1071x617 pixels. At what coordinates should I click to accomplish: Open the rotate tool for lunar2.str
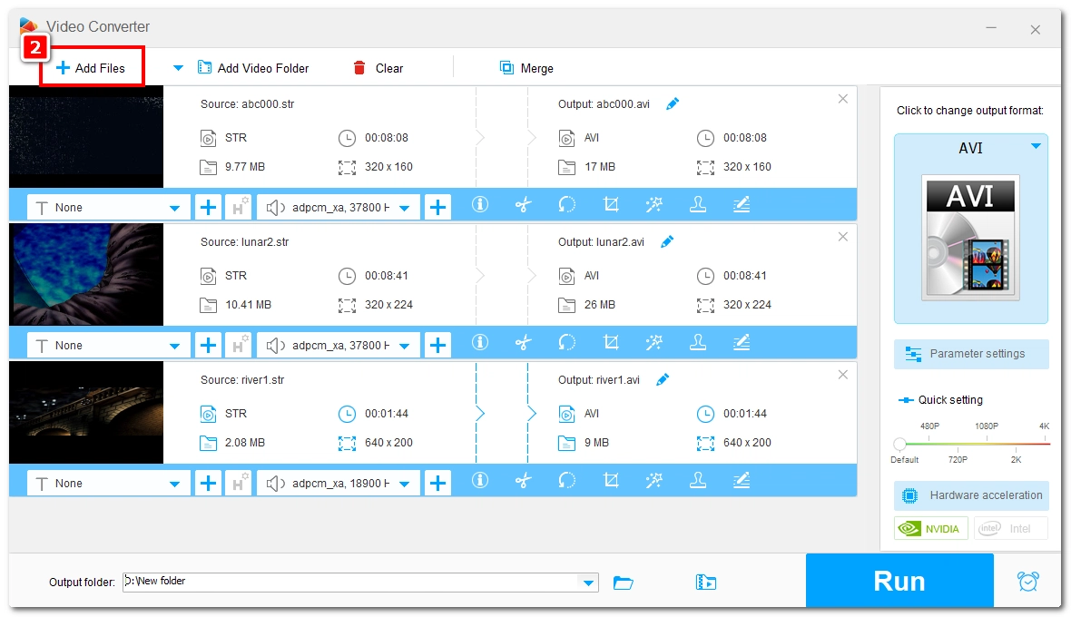(567, 343)
